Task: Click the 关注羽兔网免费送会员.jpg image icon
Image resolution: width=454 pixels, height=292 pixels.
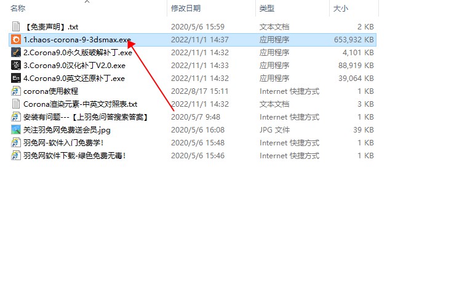Action: [x=16, y=129]
